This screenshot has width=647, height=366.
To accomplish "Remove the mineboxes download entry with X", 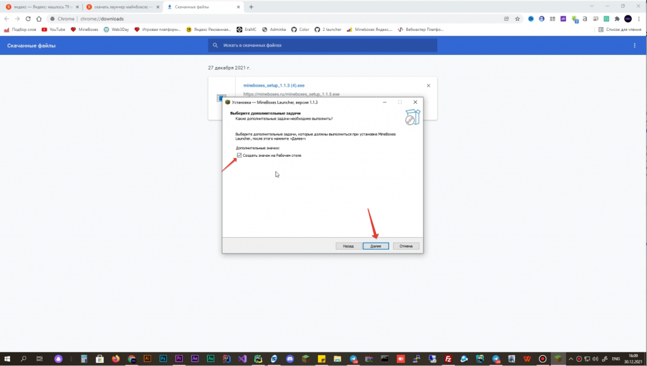I will (428, 85).
